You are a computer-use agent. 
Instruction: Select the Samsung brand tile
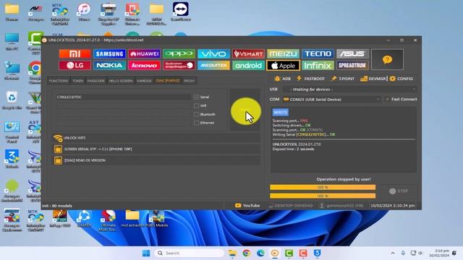(109, 53)
